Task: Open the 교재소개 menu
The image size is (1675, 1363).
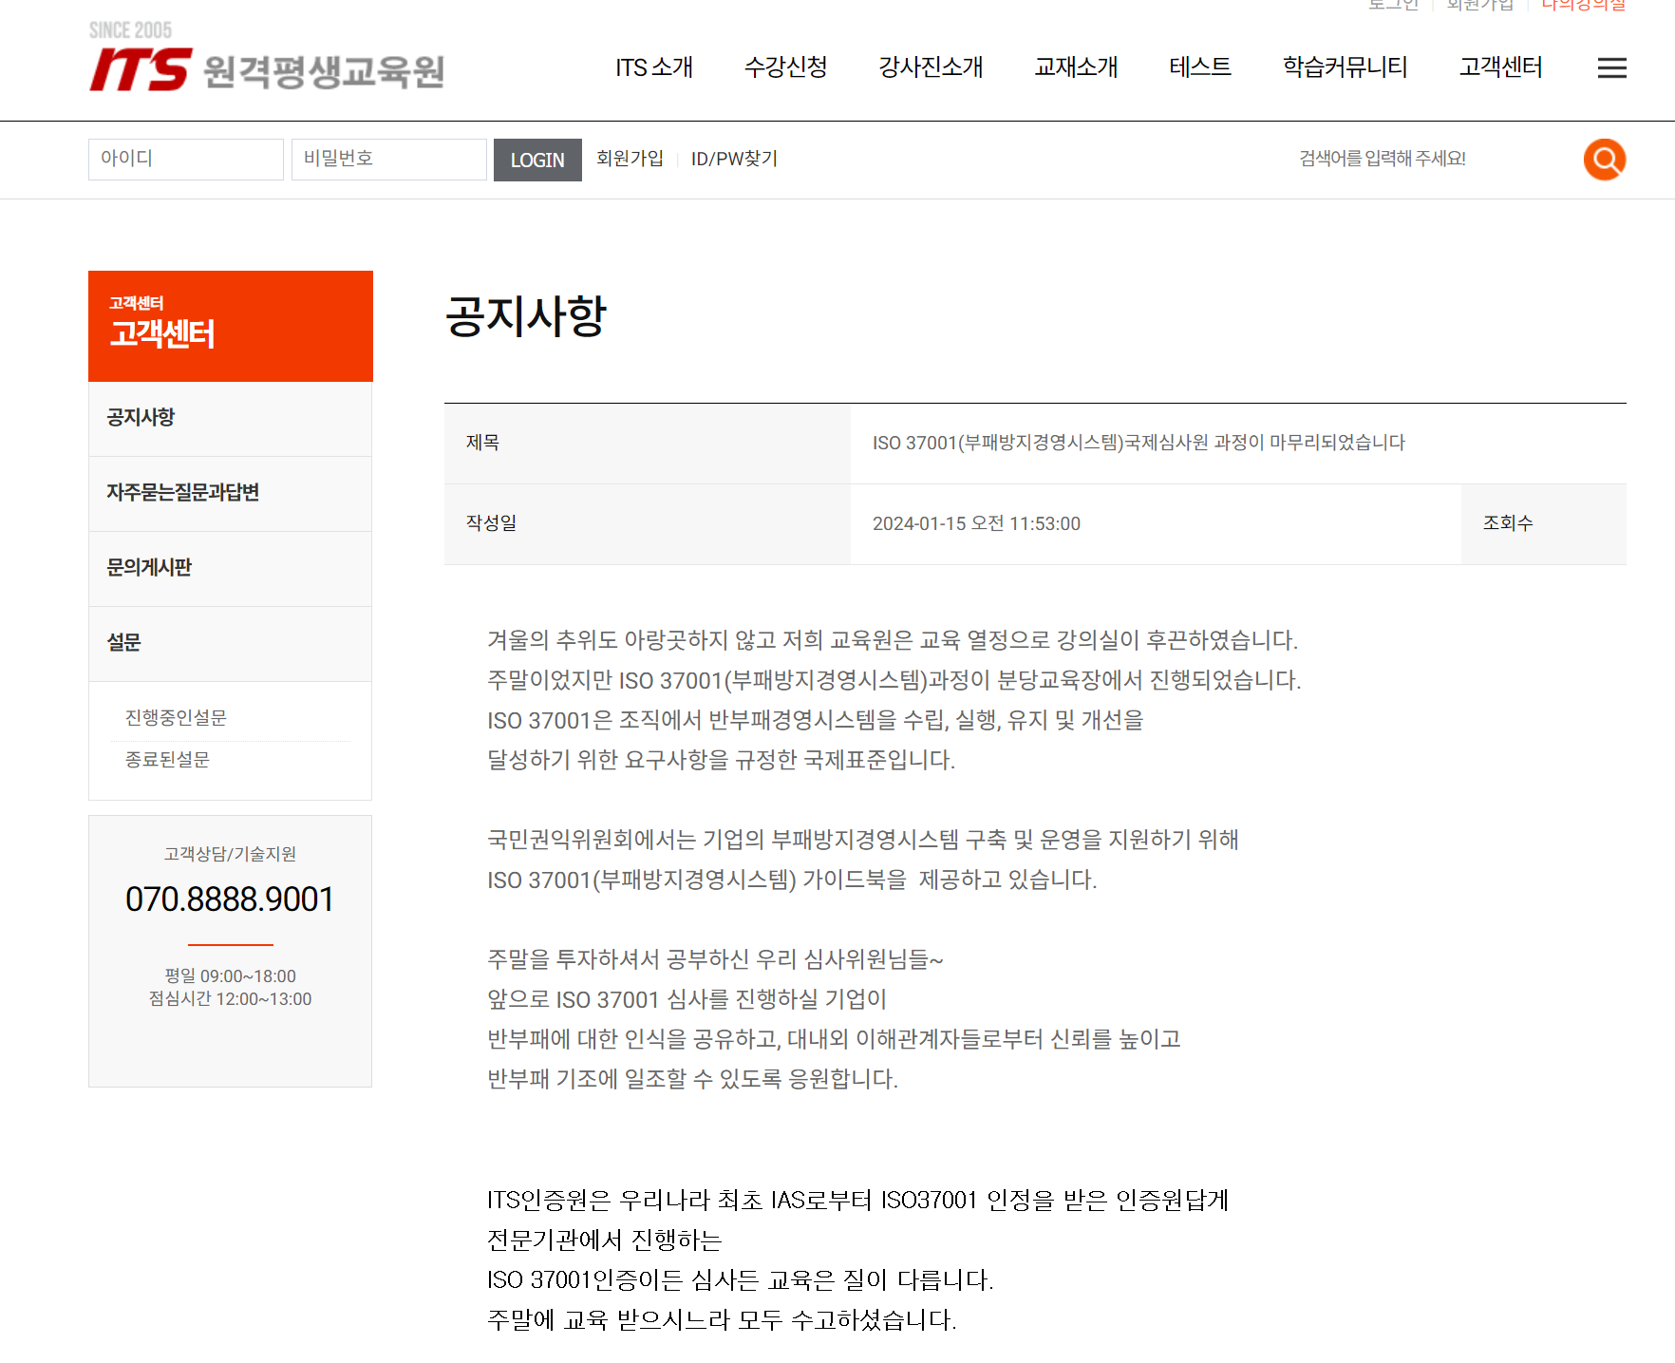Action: (1076, 67)
